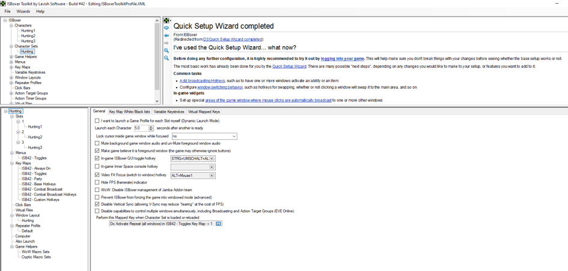The height and width of the screenshot is (271, 568).
Task: Click the bottommost magnifier icon in help toolbar
Action: coord(166,58)
